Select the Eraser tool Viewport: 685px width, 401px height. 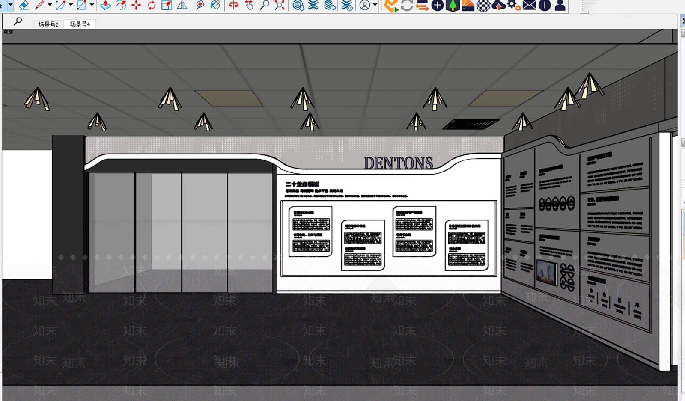[24, 5]
